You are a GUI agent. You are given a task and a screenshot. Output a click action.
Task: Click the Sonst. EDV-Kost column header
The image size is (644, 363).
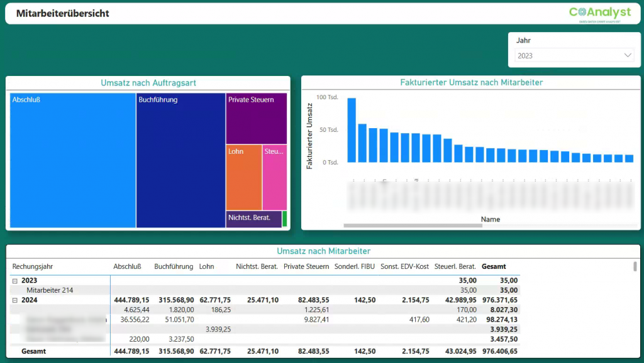(404, 266)
